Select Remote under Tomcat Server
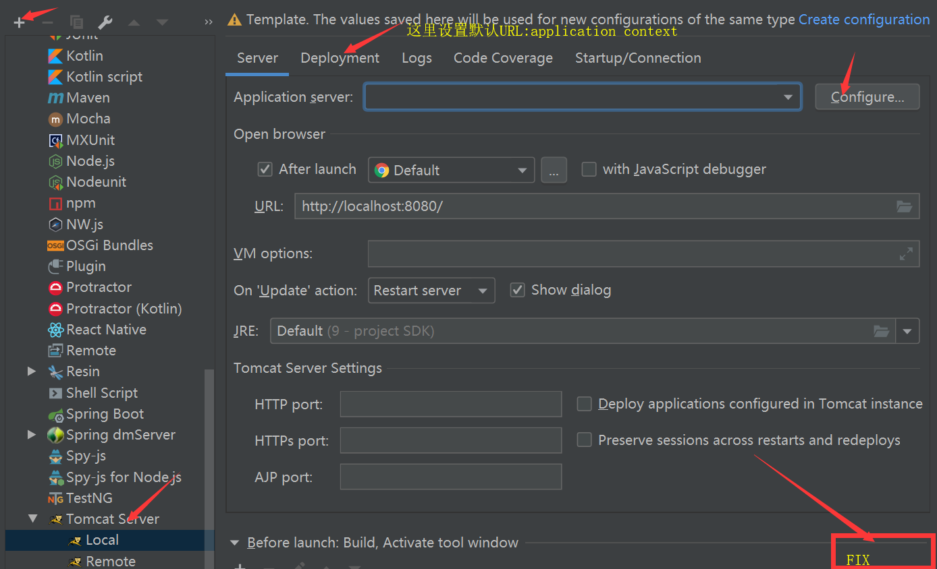This screenshot has width=937, height=569. coord(110,561)
